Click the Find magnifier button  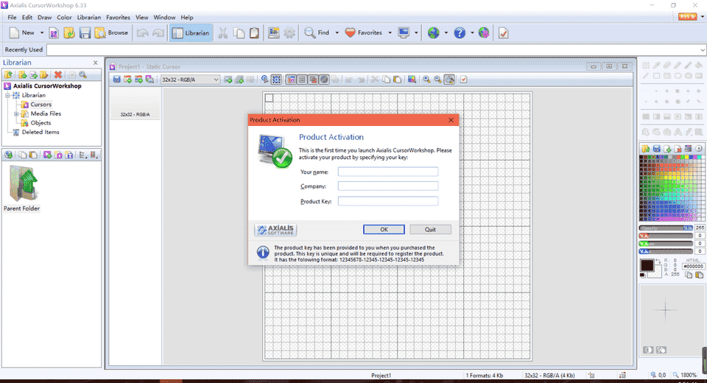point(317,33)
